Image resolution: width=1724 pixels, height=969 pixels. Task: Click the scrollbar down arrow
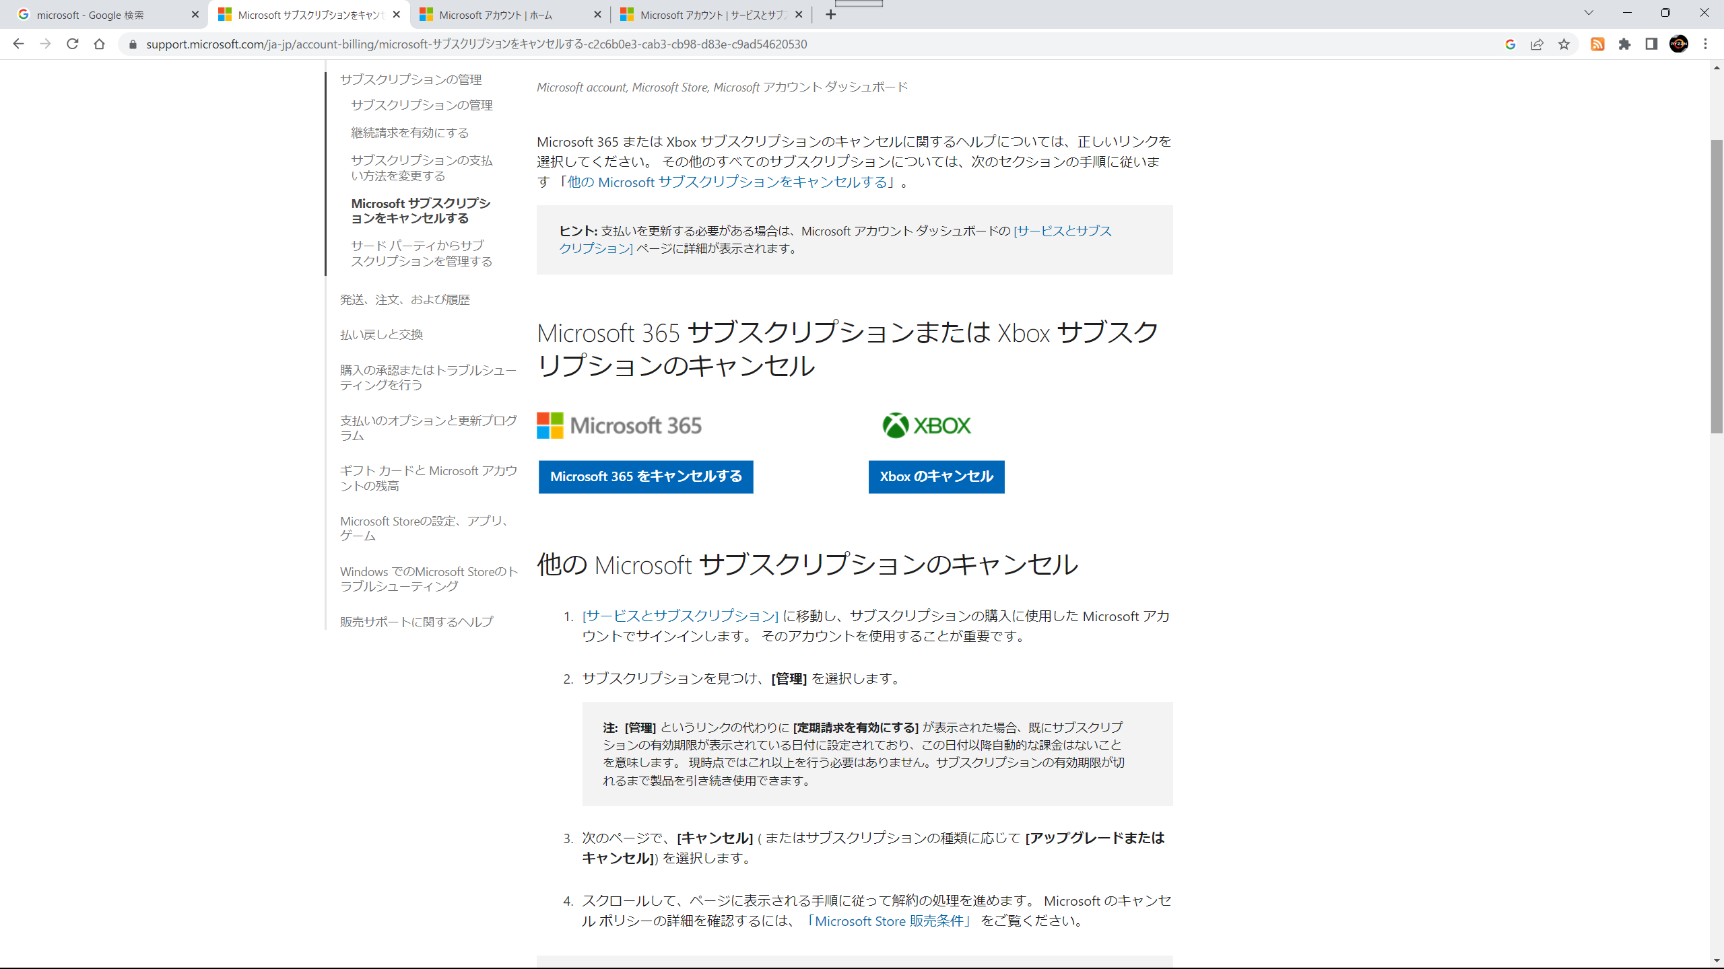coord(1717,961)
